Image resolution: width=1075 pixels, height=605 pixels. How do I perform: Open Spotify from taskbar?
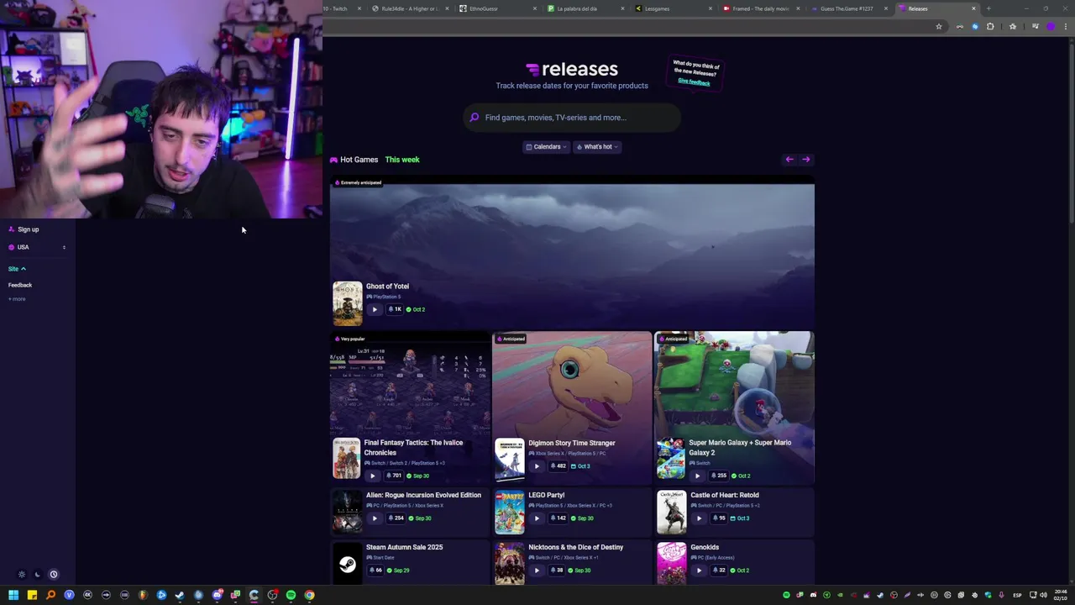291,595
